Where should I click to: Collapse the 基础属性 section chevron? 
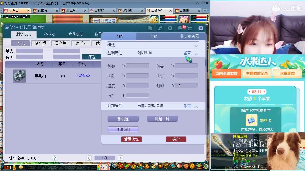pyautogui.click(x=196, y=54)
